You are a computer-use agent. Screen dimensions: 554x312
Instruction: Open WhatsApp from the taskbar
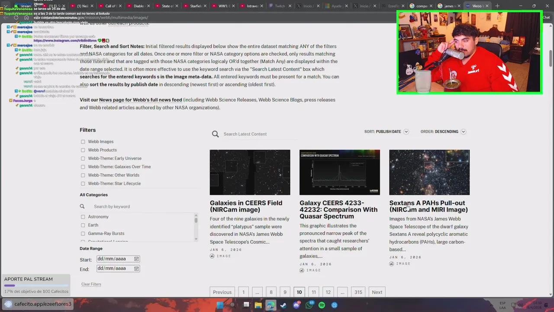[309, 305]
